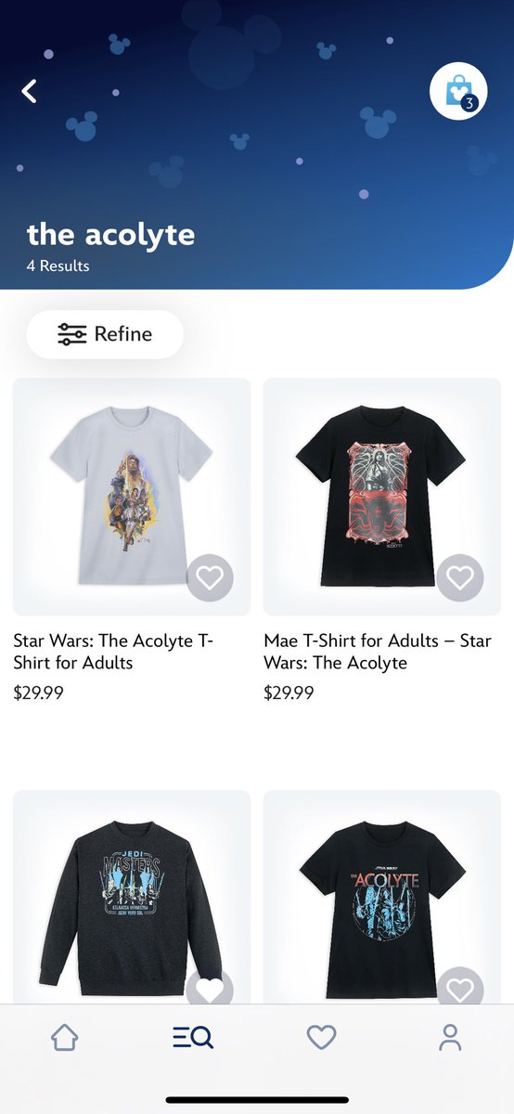Select the $29.99 price under Mae T-Shirt
514x1114 pixels.
click(289, 693)
